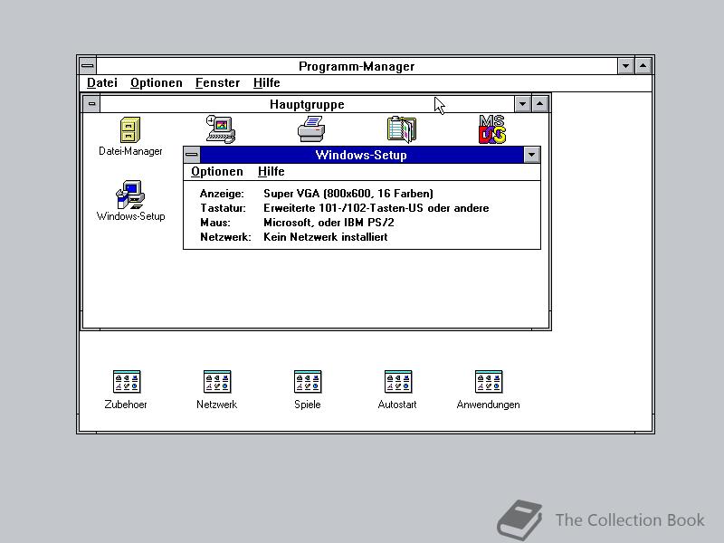The height and width of the screenshot is (543, 724).
Task: Click the 'Maus:' label
Action: 214,223
